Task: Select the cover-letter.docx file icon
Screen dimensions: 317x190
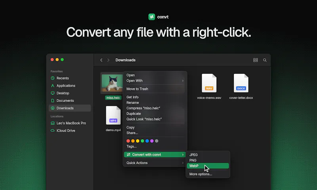Action: click(x=241, y=83)
